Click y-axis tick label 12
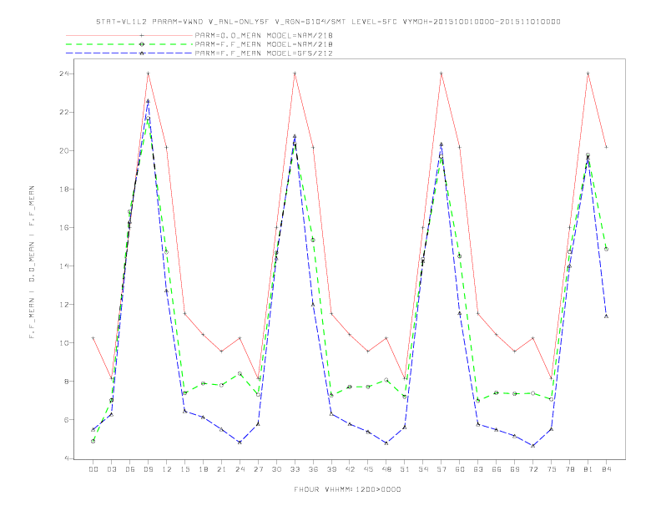 tap(64, 305)
